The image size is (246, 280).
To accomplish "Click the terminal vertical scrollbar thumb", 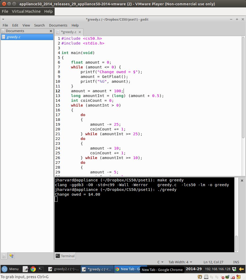I will click(x=236, y=243).
